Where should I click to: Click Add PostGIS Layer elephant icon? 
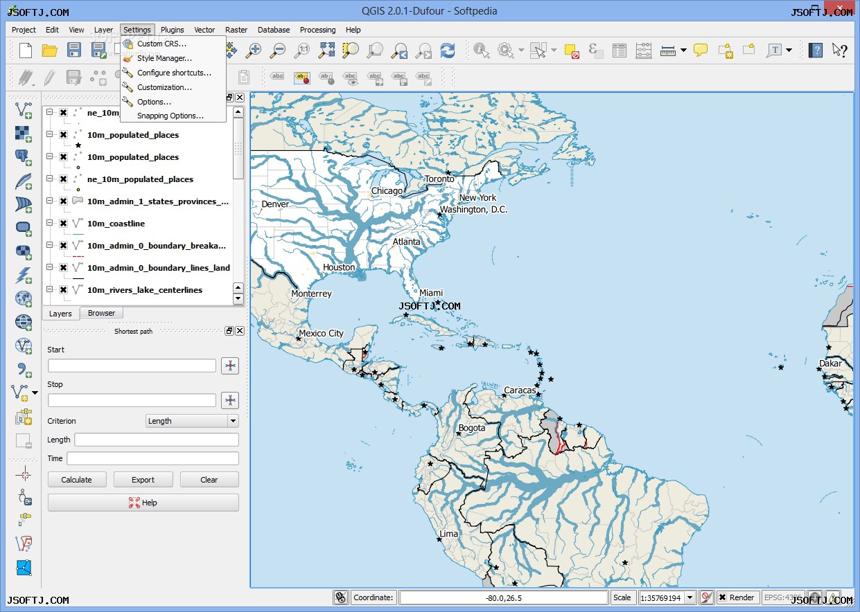point(24,157)
